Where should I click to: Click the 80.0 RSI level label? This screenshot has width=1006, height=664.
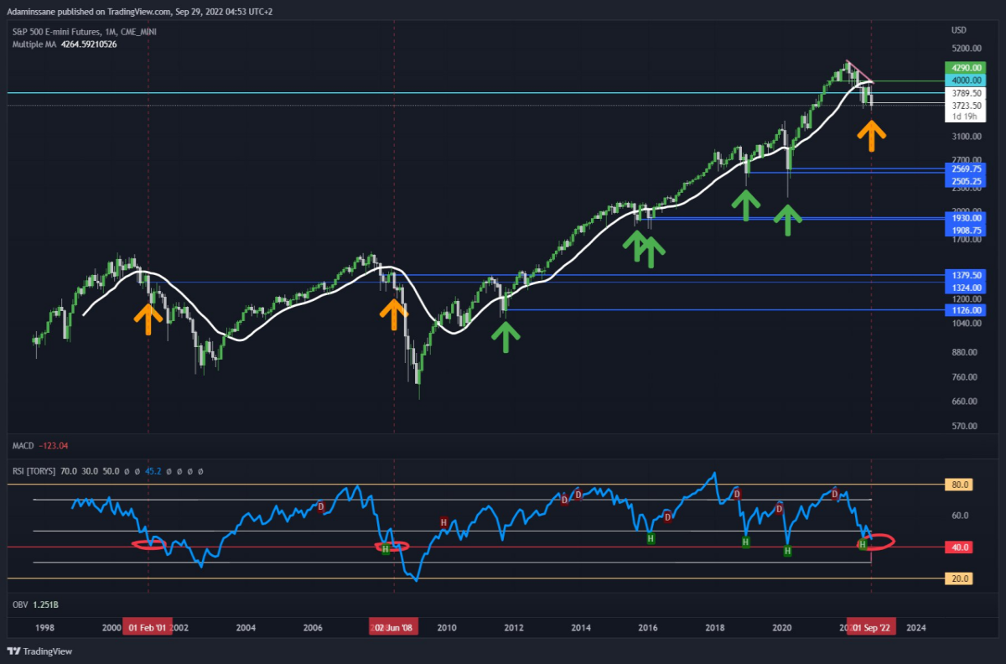coord(959,485)
